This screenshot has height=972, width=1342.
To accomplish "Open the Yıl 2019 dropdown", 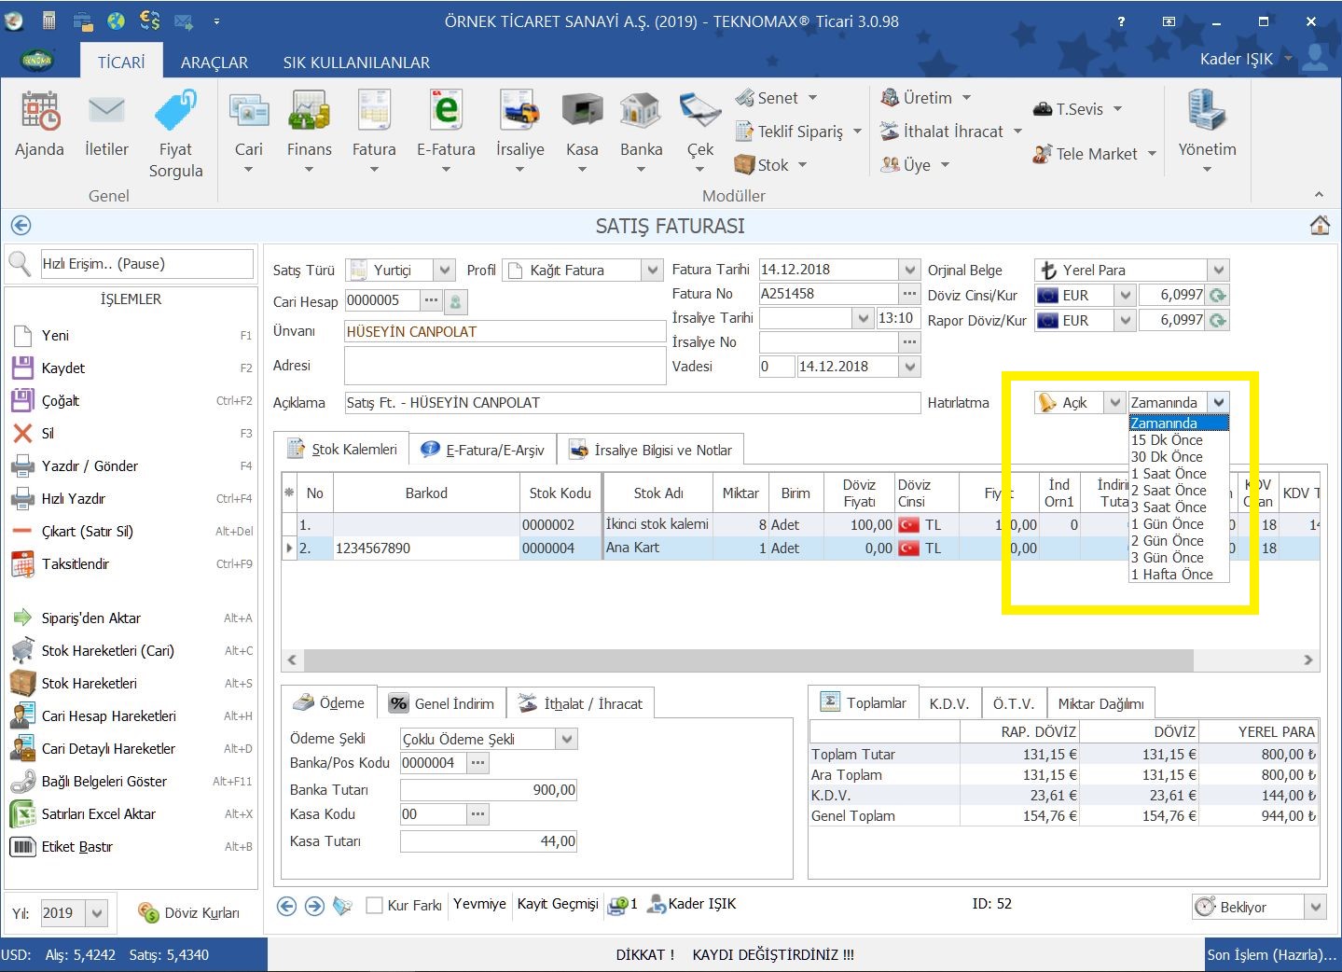I will coord(97,913).
